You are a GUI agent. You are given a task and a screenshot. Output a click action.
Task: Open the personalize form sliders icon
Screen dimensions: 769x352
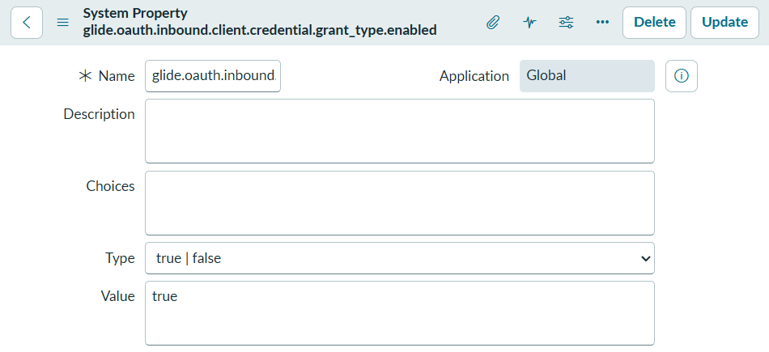click(x=566, y=23)
